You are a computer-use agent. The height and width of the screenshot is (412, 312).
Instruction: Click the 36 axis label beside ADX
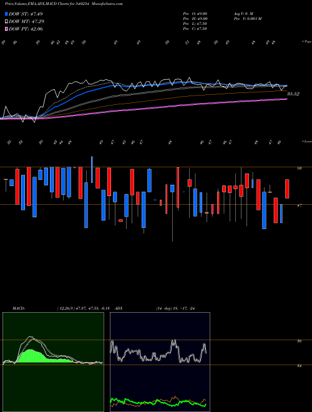299,341
